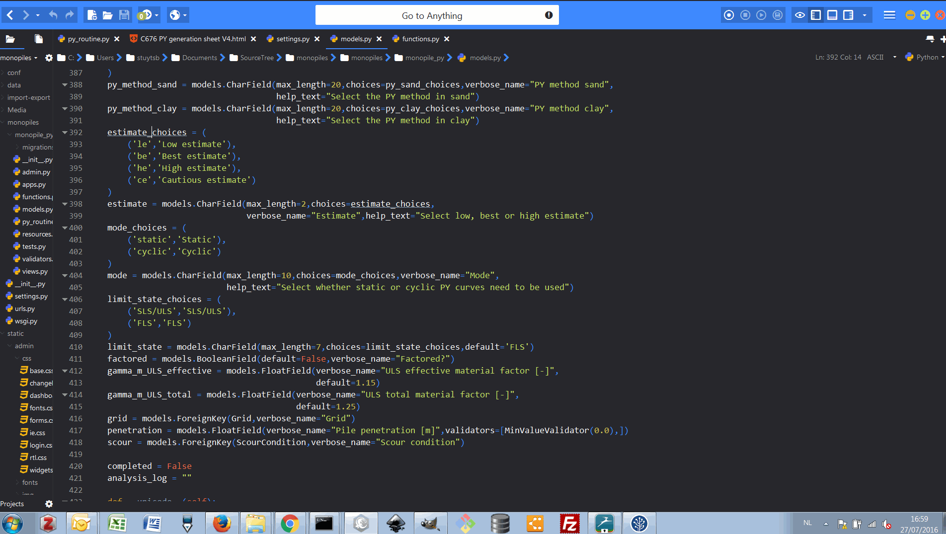946x534 pixels.
Task: Open the Python language dropdown
Action: click(x=925, y=57)
